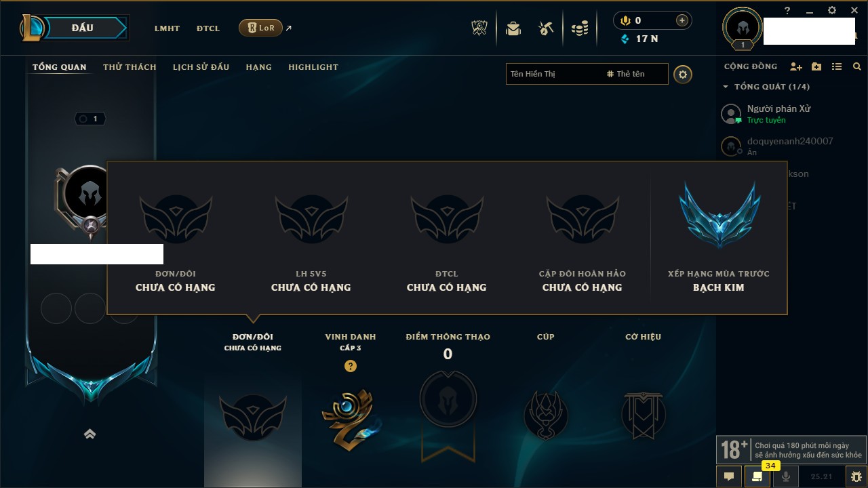Click the Tên Hiển Thị search field
868x488 pixels.
click(x=554, y=74)
